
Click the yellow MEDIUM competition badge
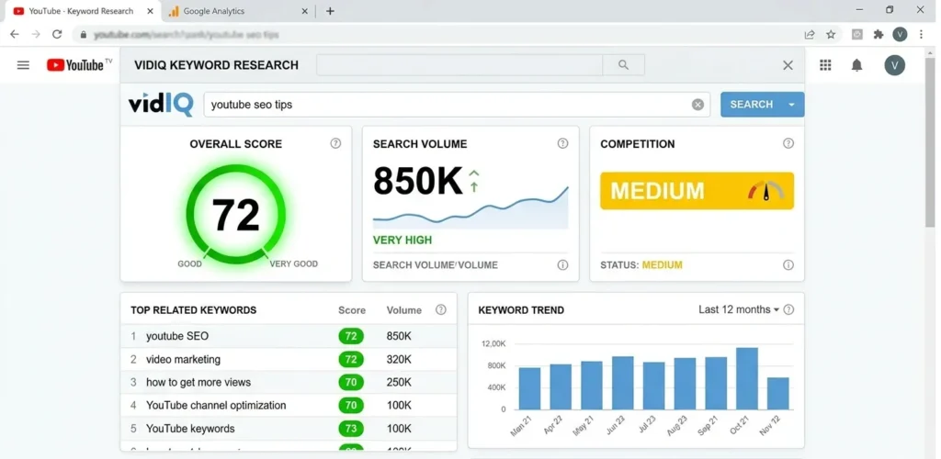(x=697, y=191)
